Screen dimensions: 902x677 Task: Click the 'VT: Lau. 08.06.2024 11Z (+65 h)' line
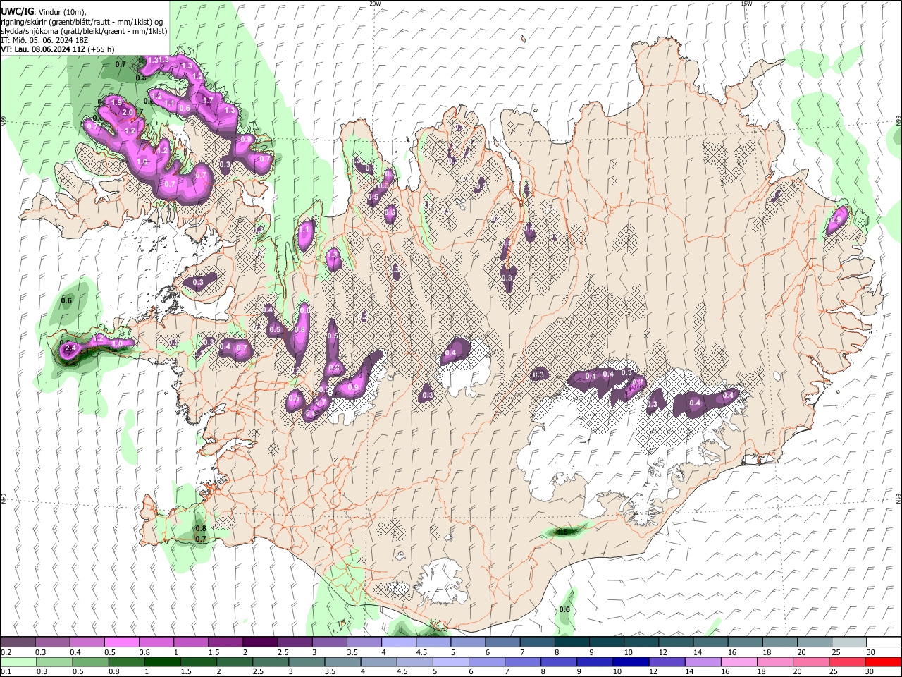(x=58, y=49)
